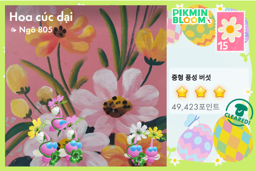Click the 49,423포인트 score text
This screenshot has width=256, height=171.
195,107
